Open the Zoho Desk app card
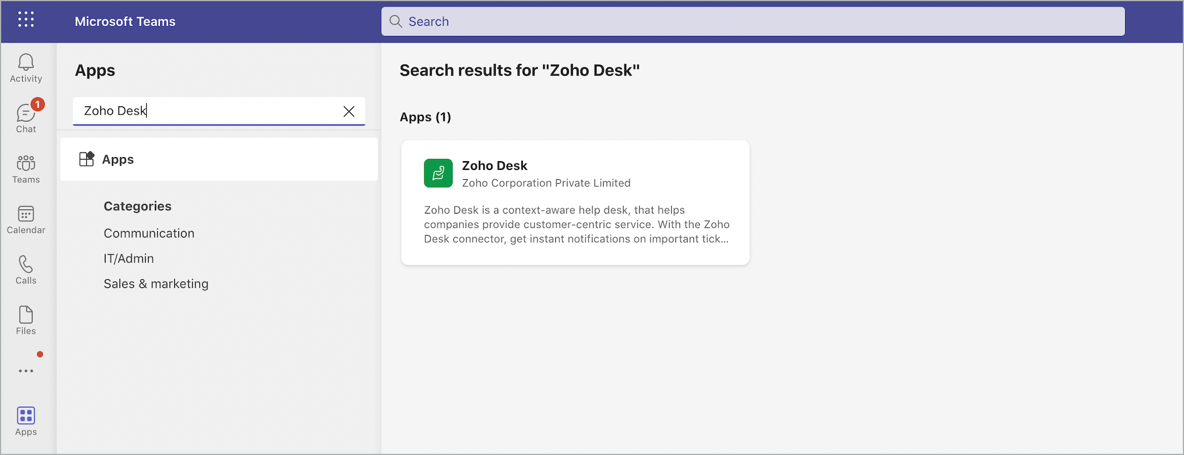This screenshot has width=1184, height=455. point(575,202)
